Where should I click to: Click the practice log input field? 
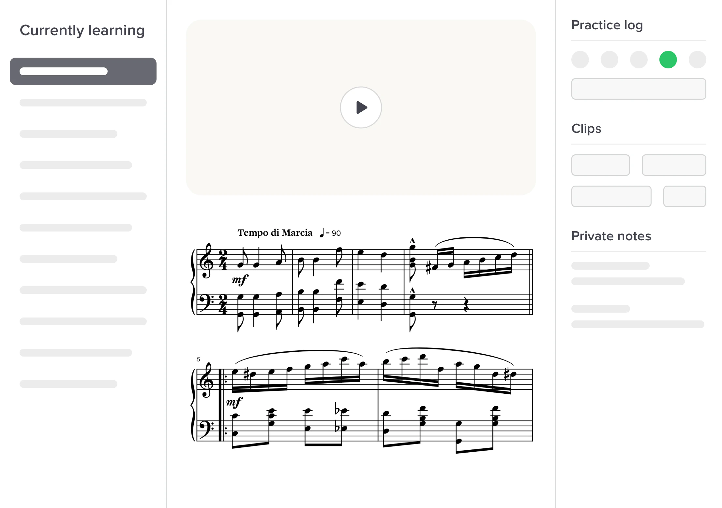point(638,89)
